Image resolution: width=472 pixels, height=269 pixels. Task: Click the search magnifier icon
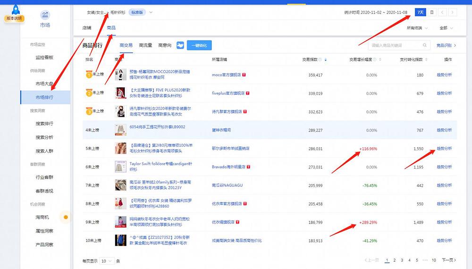coord(425,45)
